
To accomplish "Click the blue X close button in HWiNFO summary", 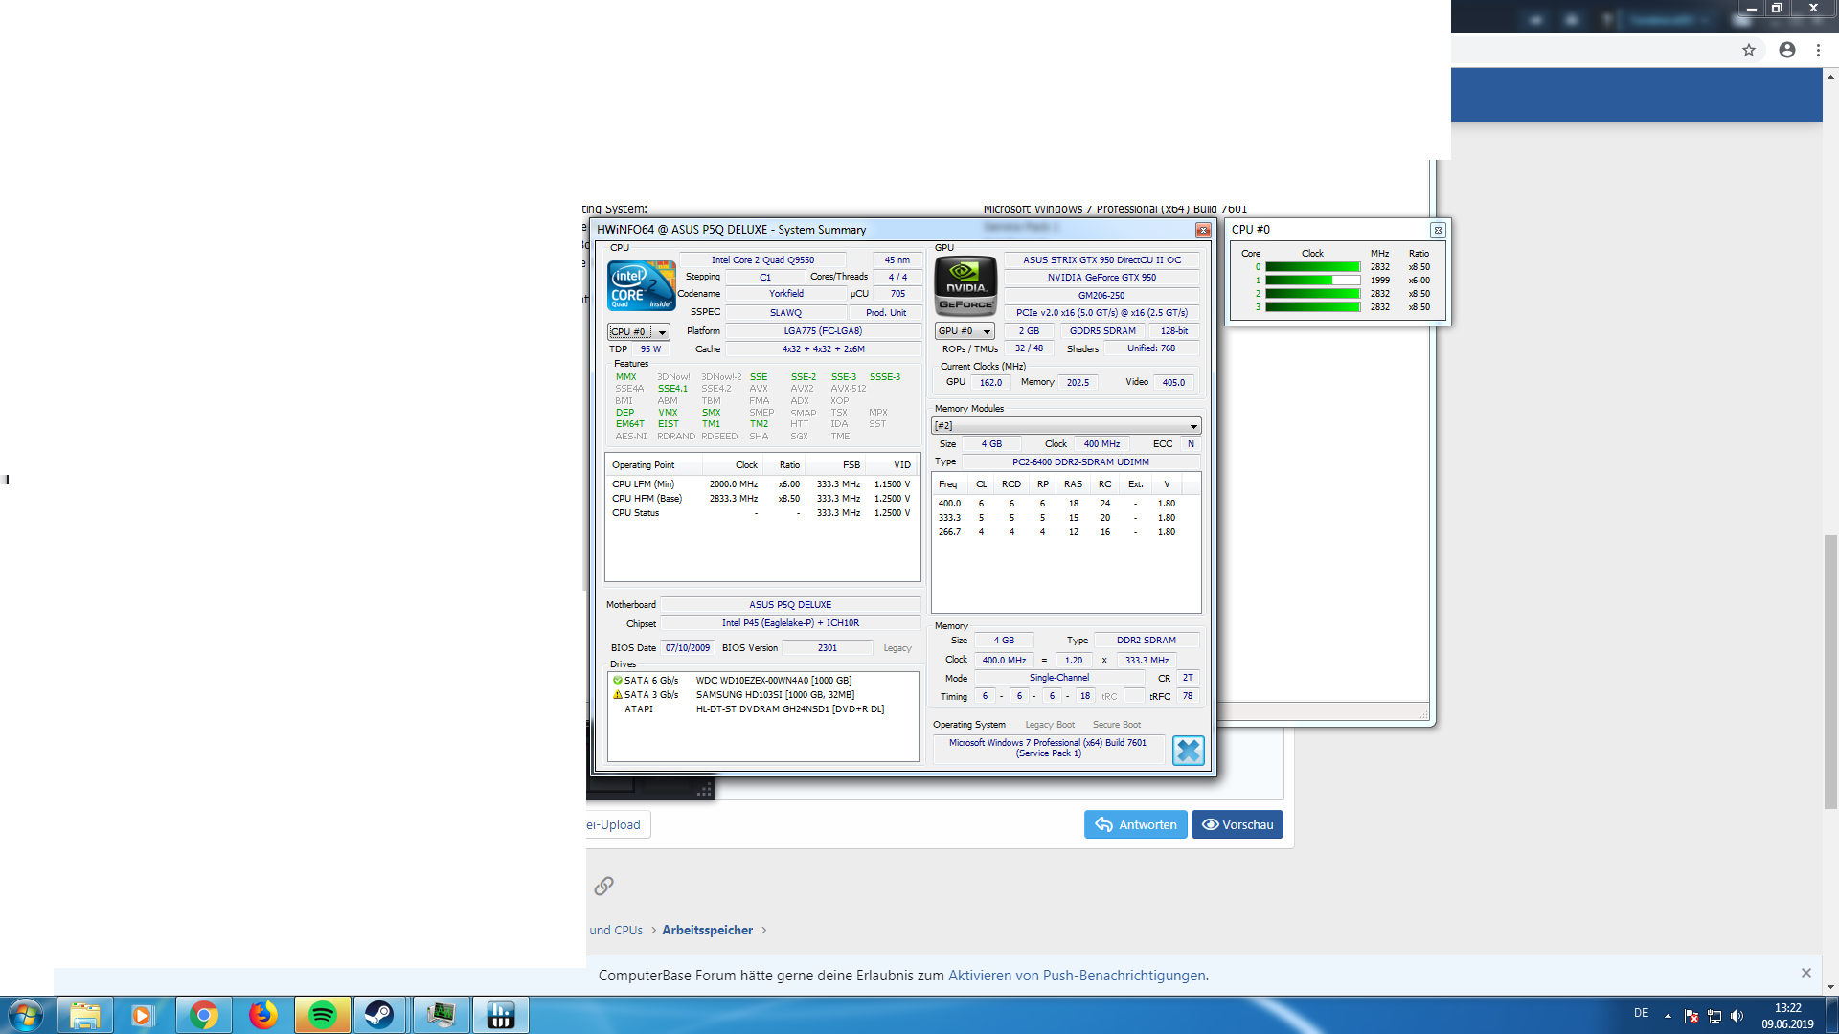I will (x=1188, y=751).
